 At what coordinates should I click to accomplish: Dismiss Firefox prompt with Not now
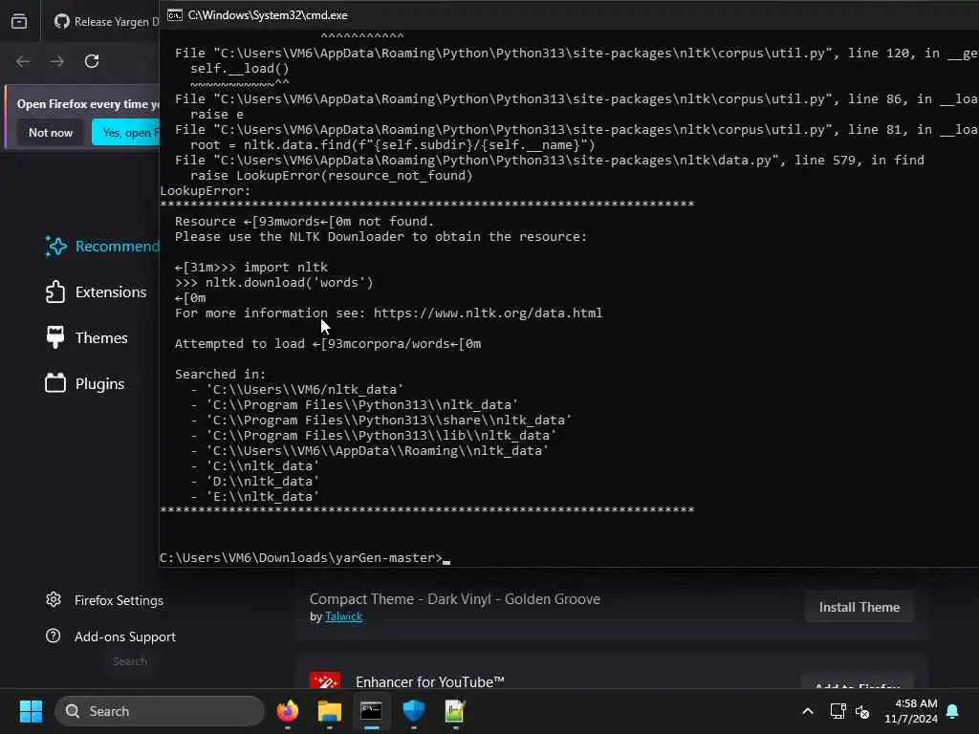[51, 132]
